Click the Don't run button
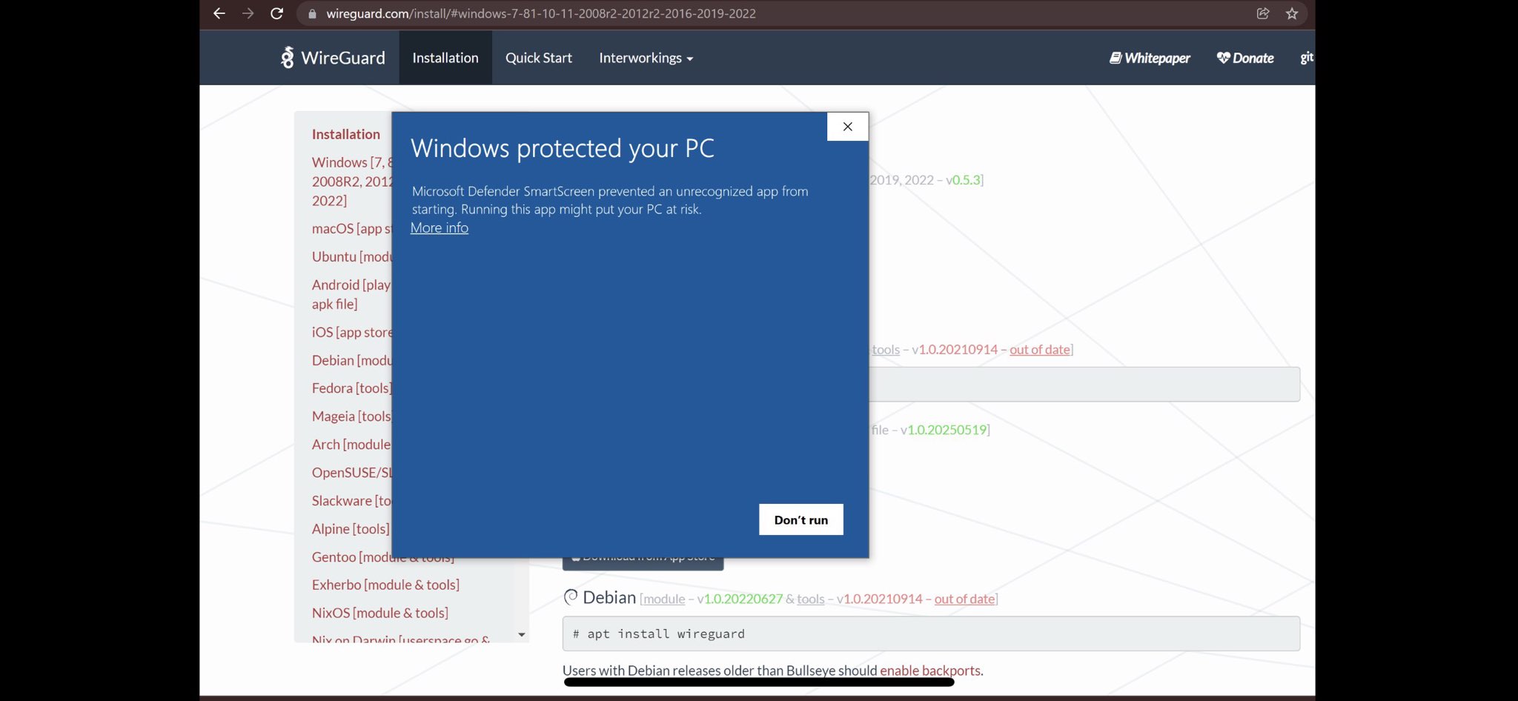Image resolution: width=1518 pixels, height=701 pixels. 801,519
